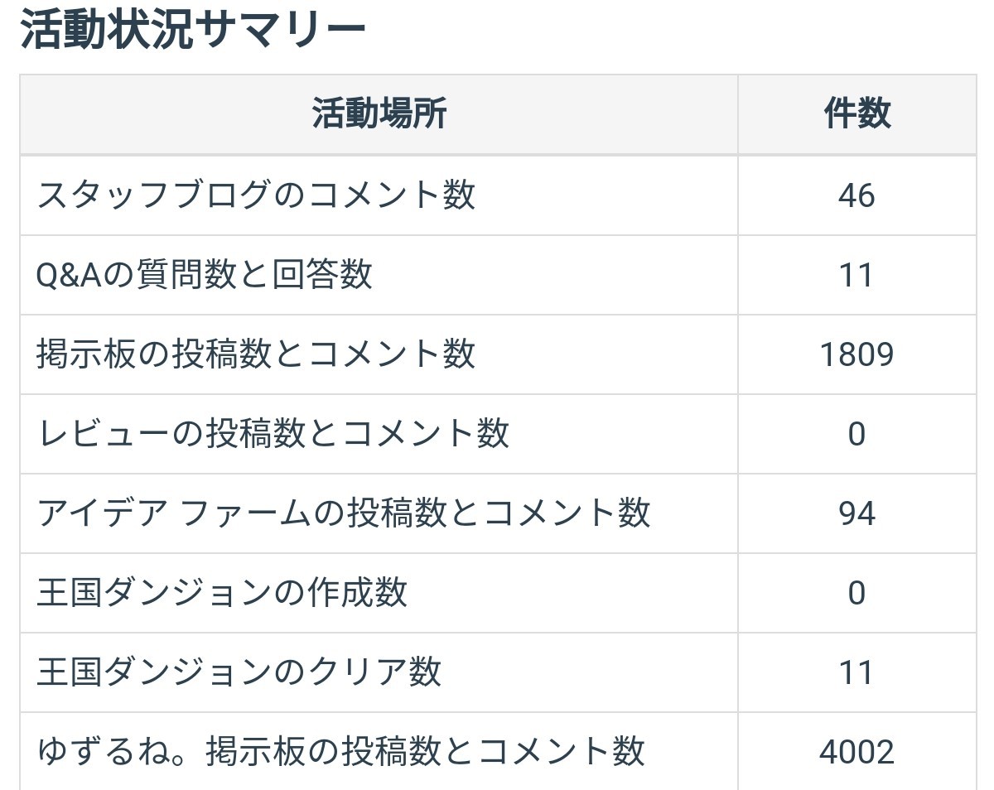Select the 王国ダンジョンの作成数 row label

pos(222,593)
